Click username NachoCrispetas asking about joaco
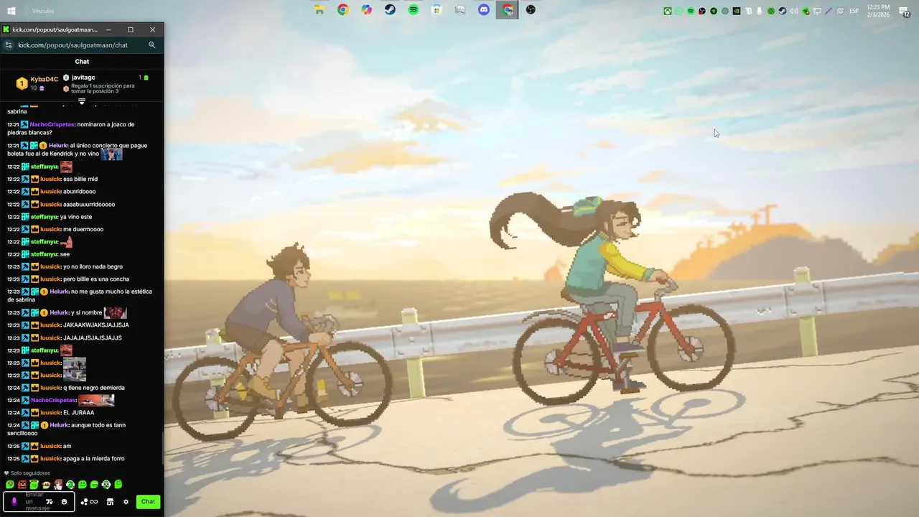Screen dimensions: 919x517 tap(52, 124)
